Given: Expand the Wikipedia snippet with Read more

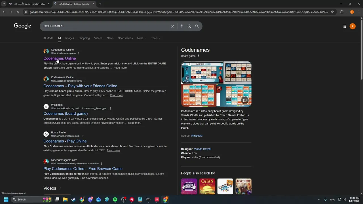Looking at the screenshot, I should (x=134, y=123).
